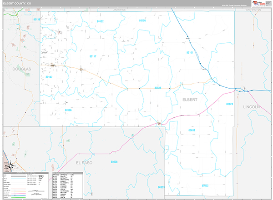Click the pink US Highways legend line
The width and height of the screenshot is (273, 200).
pyautogui.click(x=19, y=194)
